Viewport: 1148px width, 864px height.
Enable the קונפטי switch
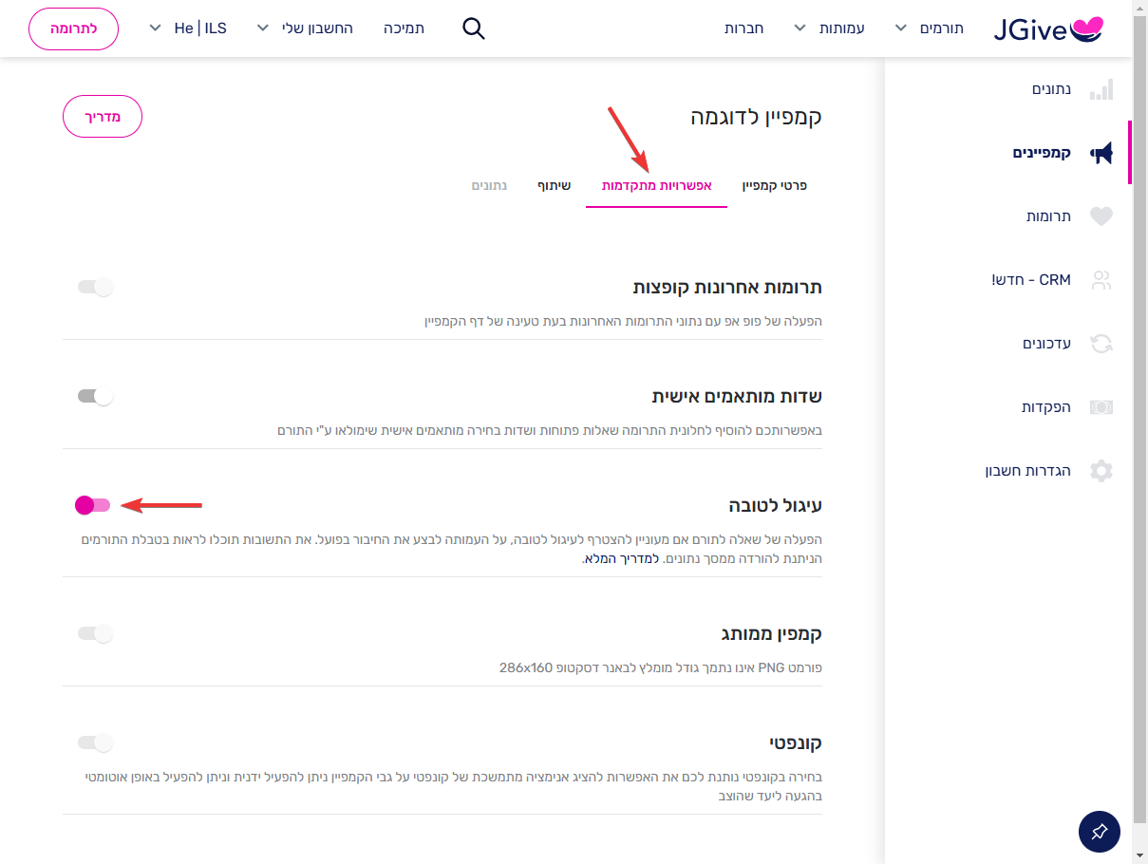point(95,742)
